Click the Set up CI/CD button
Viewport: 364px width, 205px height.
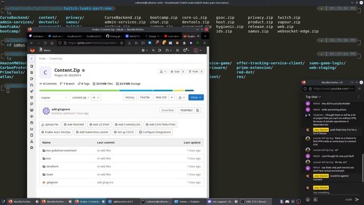point(124,132)
